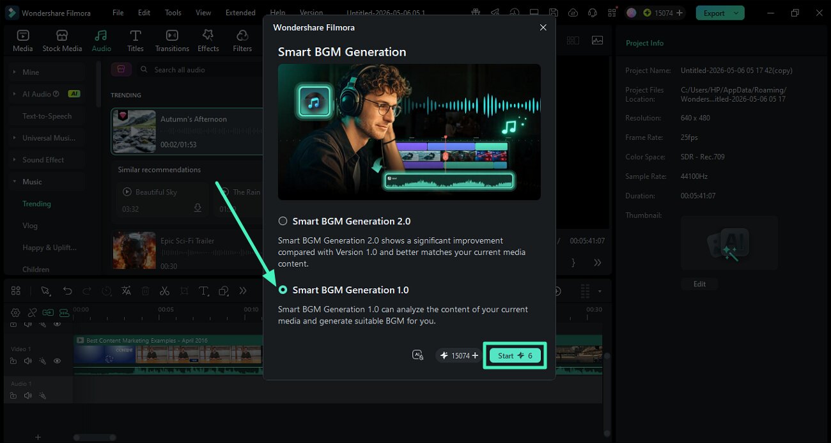Select Smart BGM Generation 2.0 option
The image size is (831, 443).
click(x=283, y=221)
